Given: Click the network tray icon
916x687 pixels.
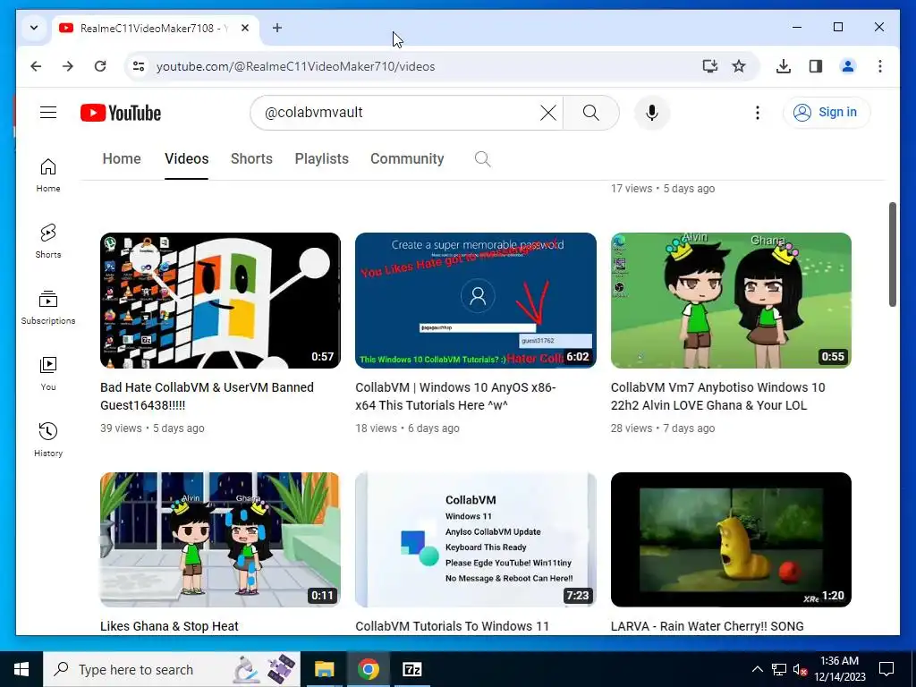Looking at the screenshot, I should tap(779, 669).
